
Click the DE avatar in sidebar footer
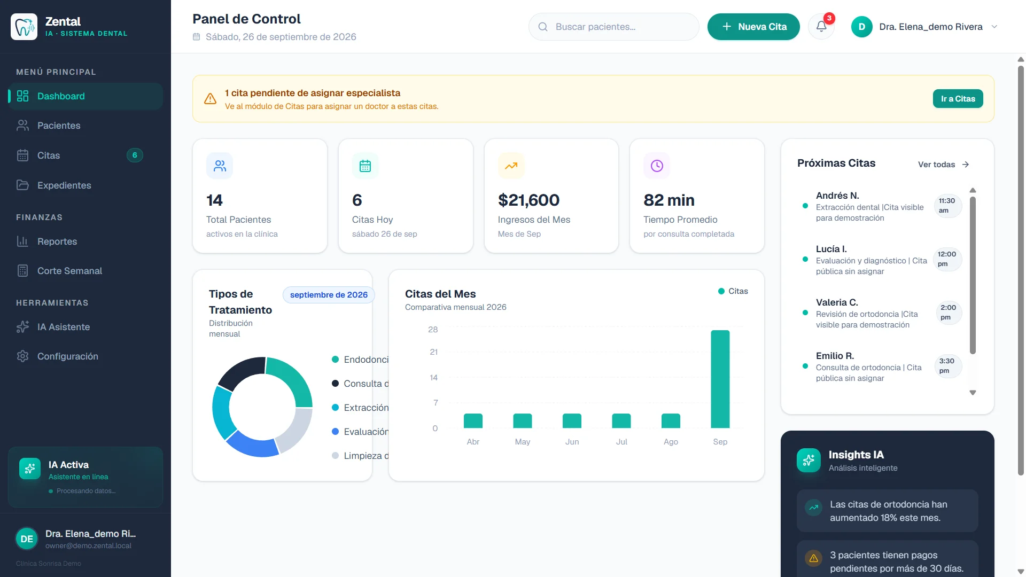tap(27, 539)
